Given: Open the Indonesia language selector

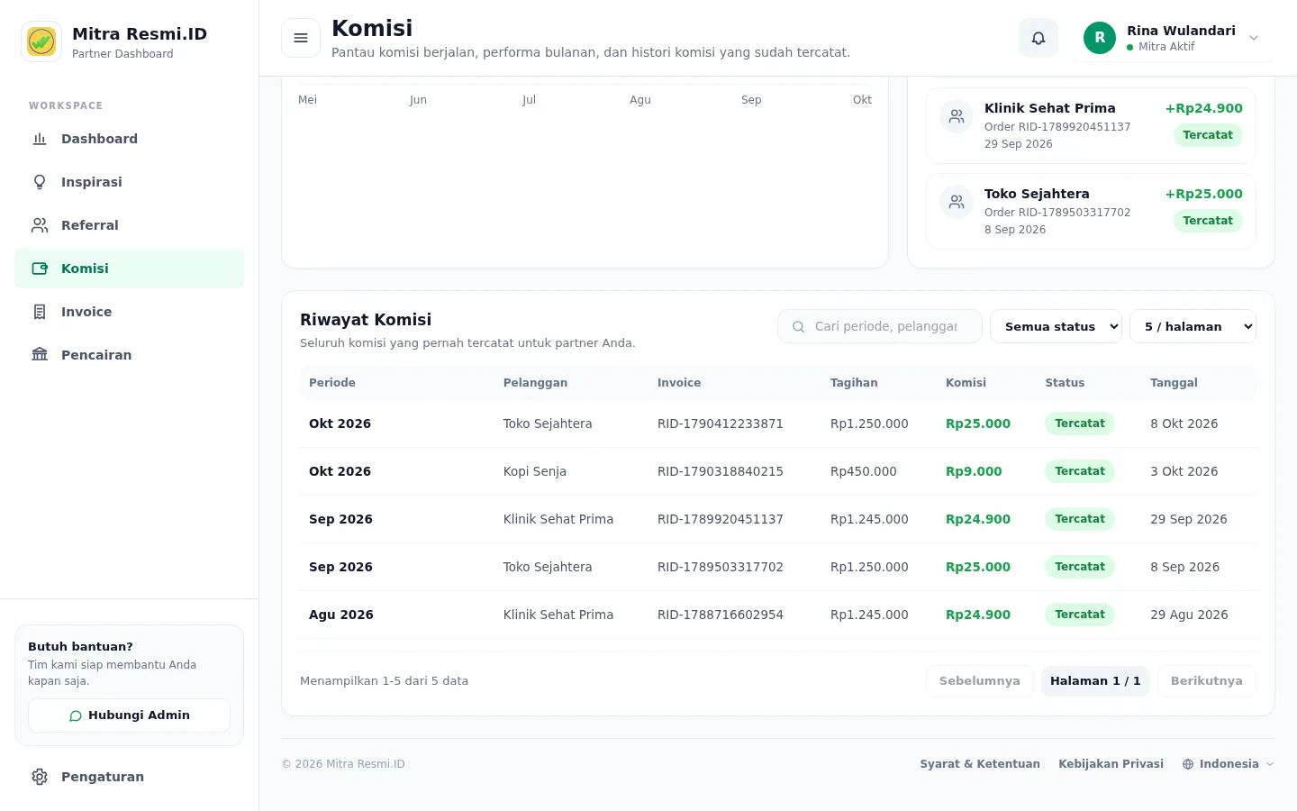Looking at the screenshot, I should click(1229, 764).
